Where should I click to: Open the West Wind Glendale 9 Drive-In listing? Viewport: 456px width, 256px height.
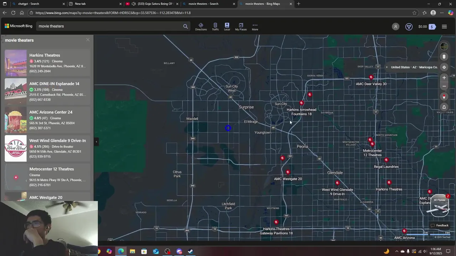(x=48, y=148)
